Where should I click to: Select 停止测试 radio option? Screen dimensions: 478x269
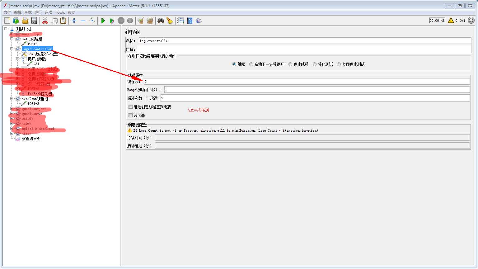[x=315, y=64]
